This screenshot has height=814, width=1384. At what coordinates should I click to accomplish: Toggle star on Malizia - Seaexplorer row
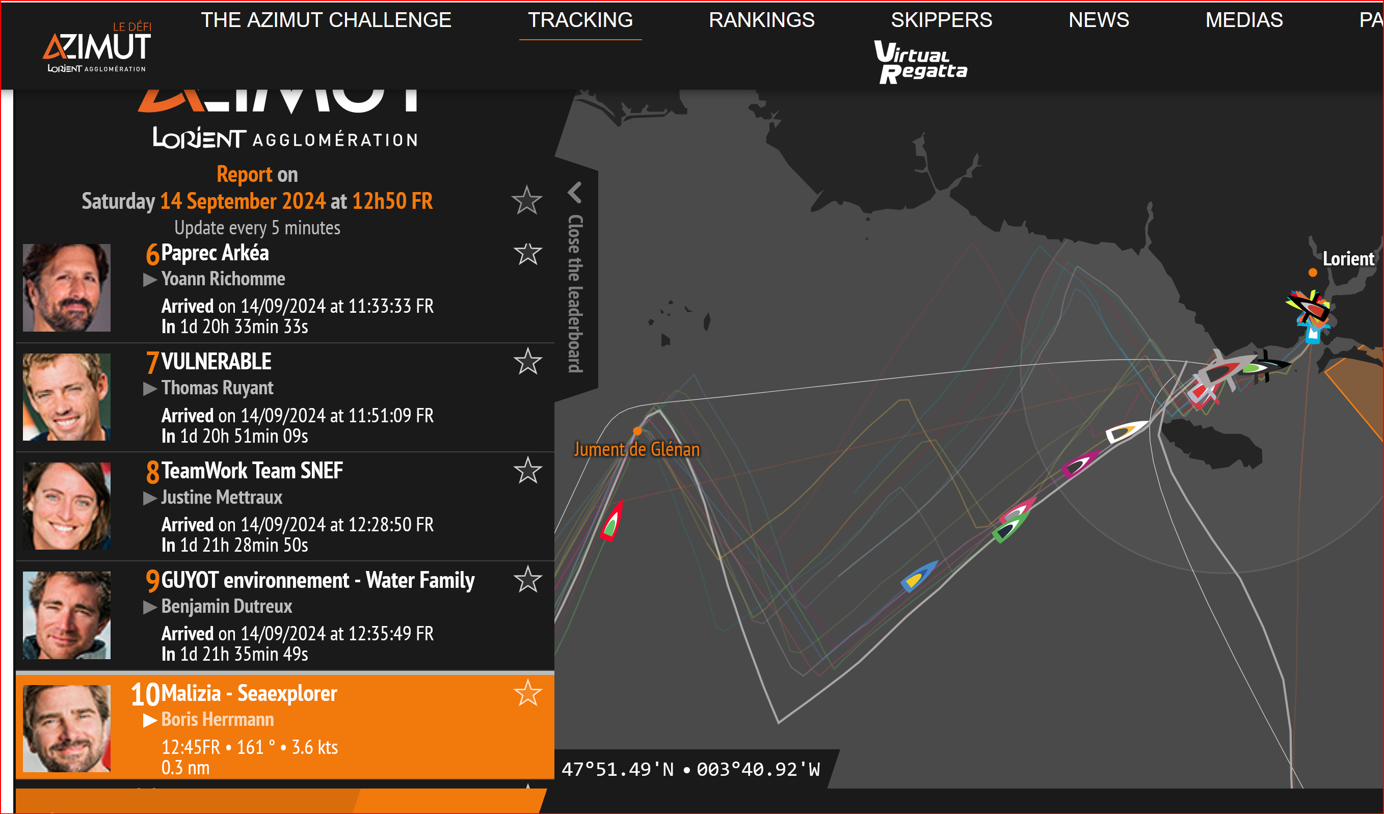(x=528, y=693)
